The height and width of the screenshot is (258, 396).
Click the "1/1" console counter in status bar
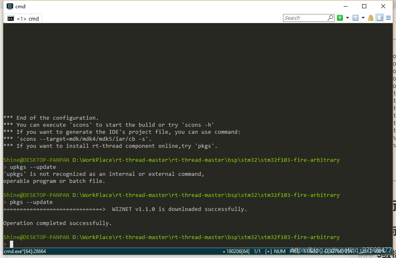(x=257, y=251)
